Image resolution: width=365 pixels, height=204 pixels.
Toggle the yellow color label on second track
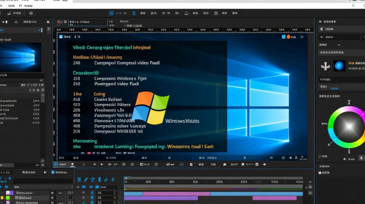(x=2, y=198)
